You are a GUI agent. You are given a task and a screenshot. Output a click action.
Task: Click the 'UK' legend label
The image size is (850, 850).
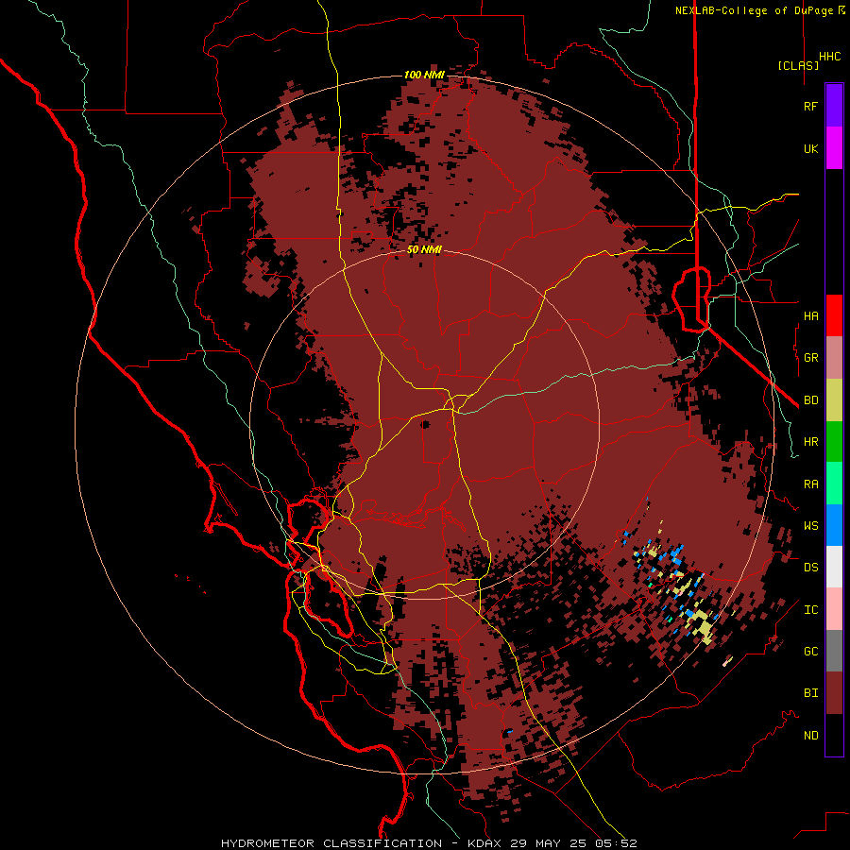pyautogui.click(x=811, y=148)
